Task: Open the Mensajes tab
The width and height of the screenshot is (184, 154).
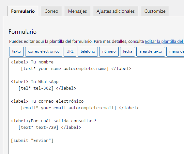Action: [x=77, y=11]
